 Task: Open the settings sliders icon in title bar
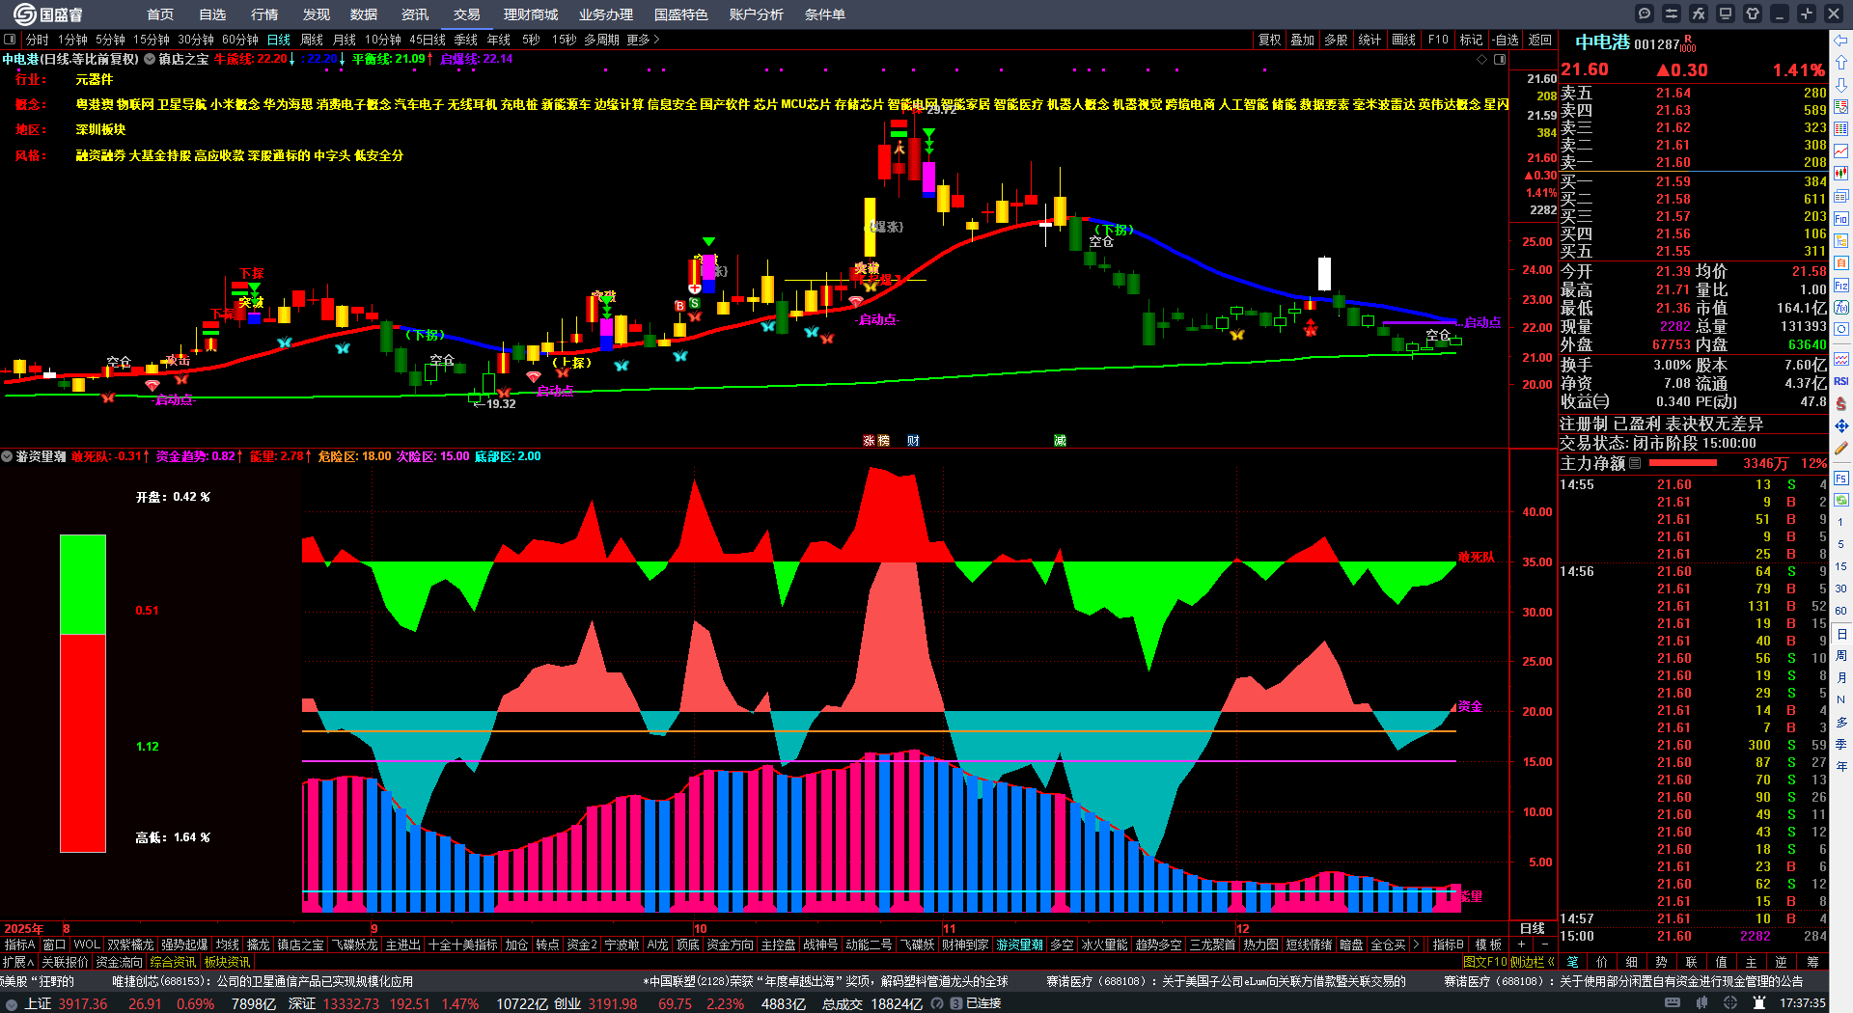click(x=1672, y=14)
